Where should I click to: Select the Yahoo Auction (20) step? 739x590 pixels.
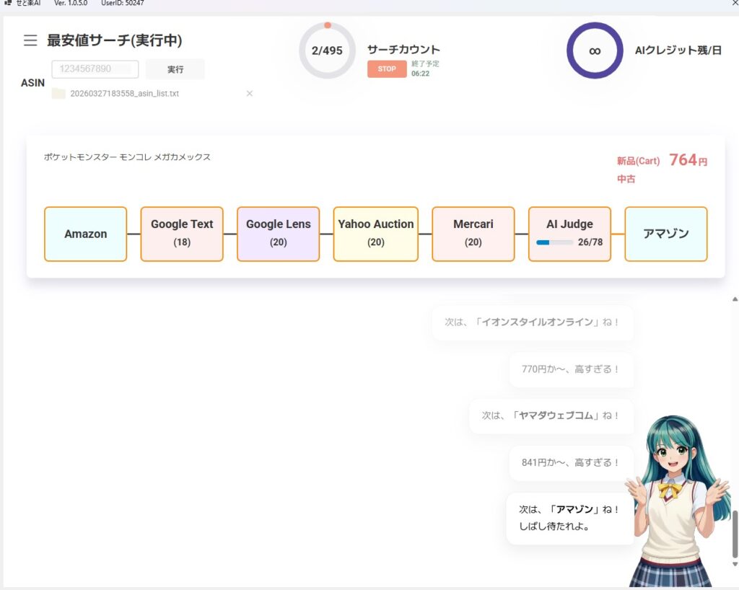pyautogui.click(x=375, y=234)
